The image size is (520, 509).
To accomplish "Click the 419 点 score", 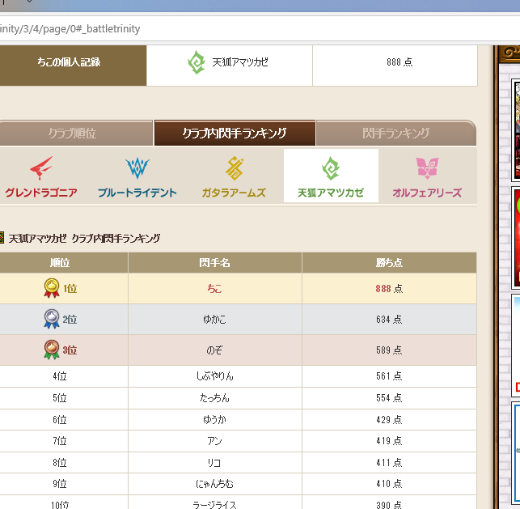I will click(x=389, y=441).
